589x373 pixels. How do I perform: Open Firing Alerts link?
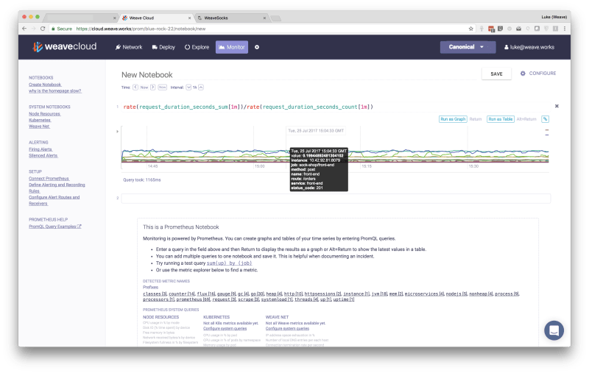click(40, 149)
